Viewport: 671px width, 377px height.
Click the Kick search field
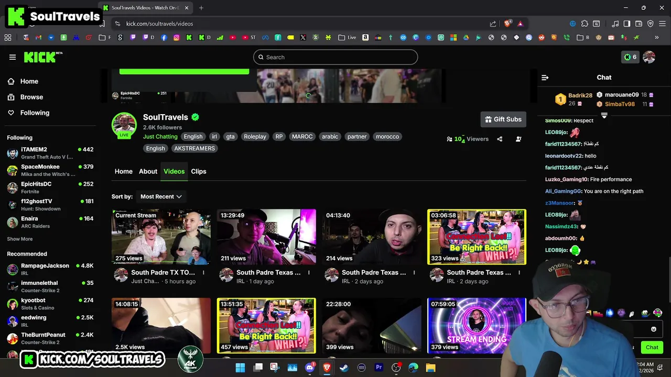click(x=335, y=57)
